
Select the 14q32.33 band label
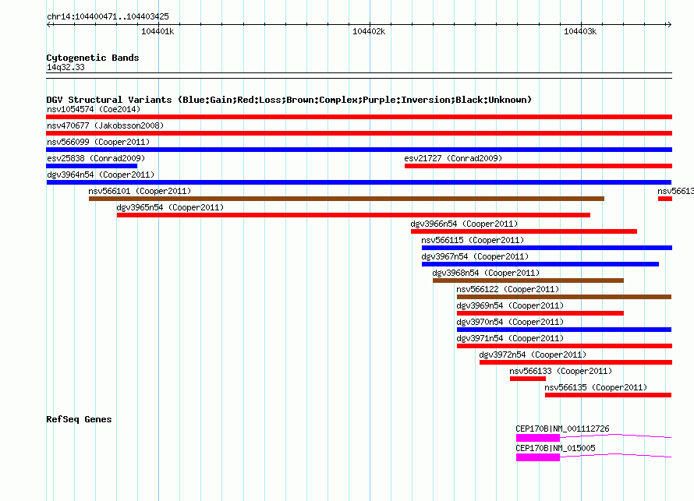coord(66,67)
